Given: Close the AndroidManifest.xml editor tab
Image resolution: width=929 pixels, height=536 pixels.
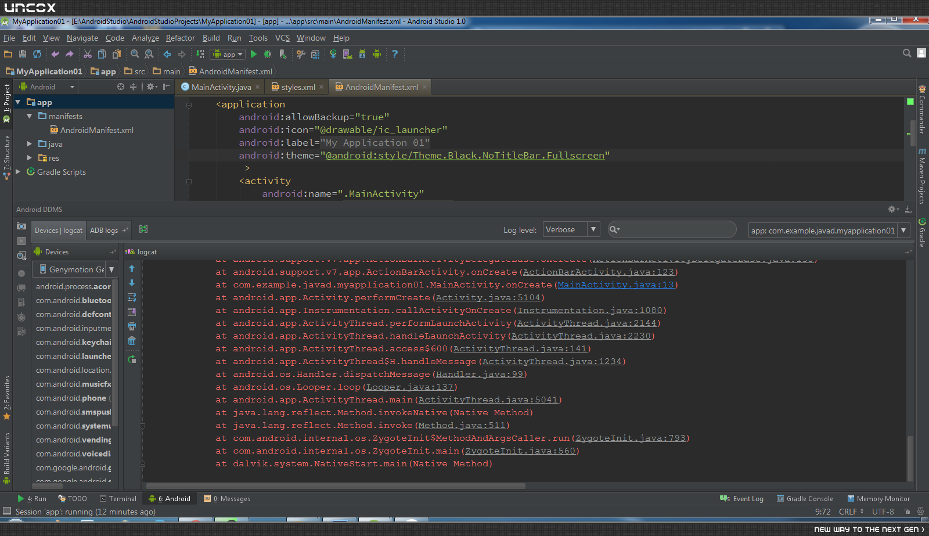Looking at the screenshot, I should tap(424, 87).
